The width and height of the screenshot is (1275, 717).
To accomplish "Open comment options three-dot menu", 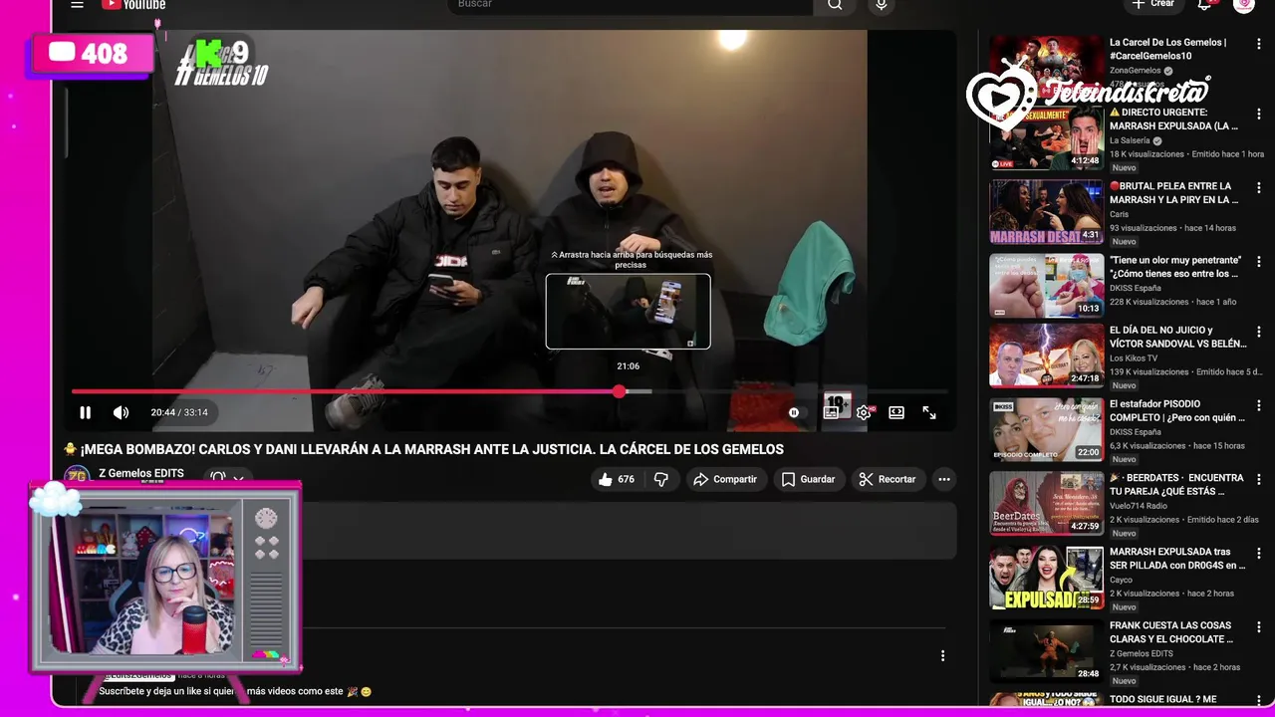I will [x=942, y=655].
